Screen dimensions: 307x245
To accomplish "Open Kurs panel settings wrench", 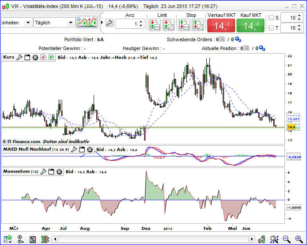I will [x=19, y=58].
